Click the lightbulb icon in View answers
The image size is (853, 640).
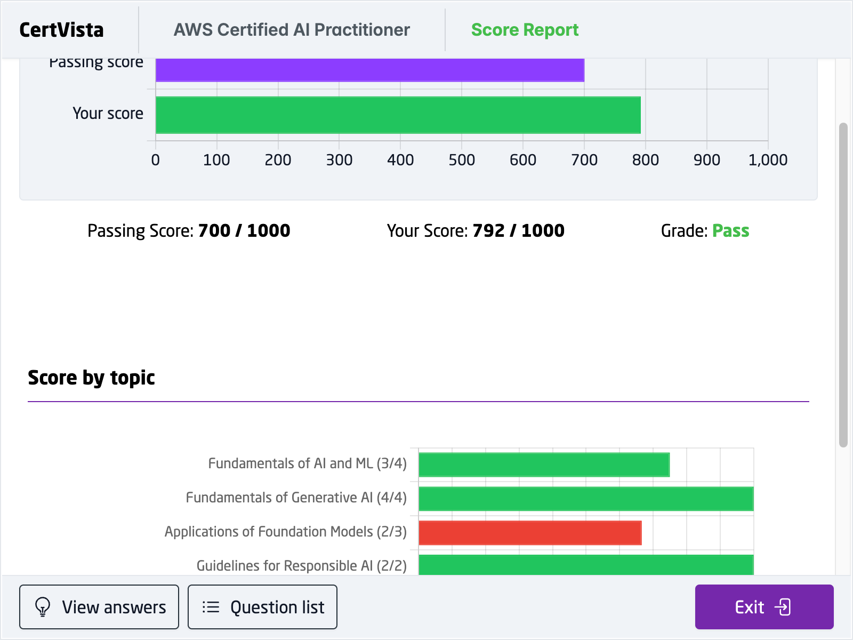pyautogui.click(x=43, y=607)
